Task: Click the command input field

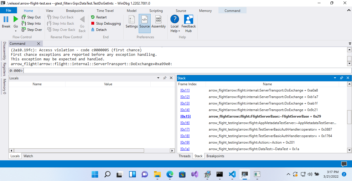Action: point(187,71)
